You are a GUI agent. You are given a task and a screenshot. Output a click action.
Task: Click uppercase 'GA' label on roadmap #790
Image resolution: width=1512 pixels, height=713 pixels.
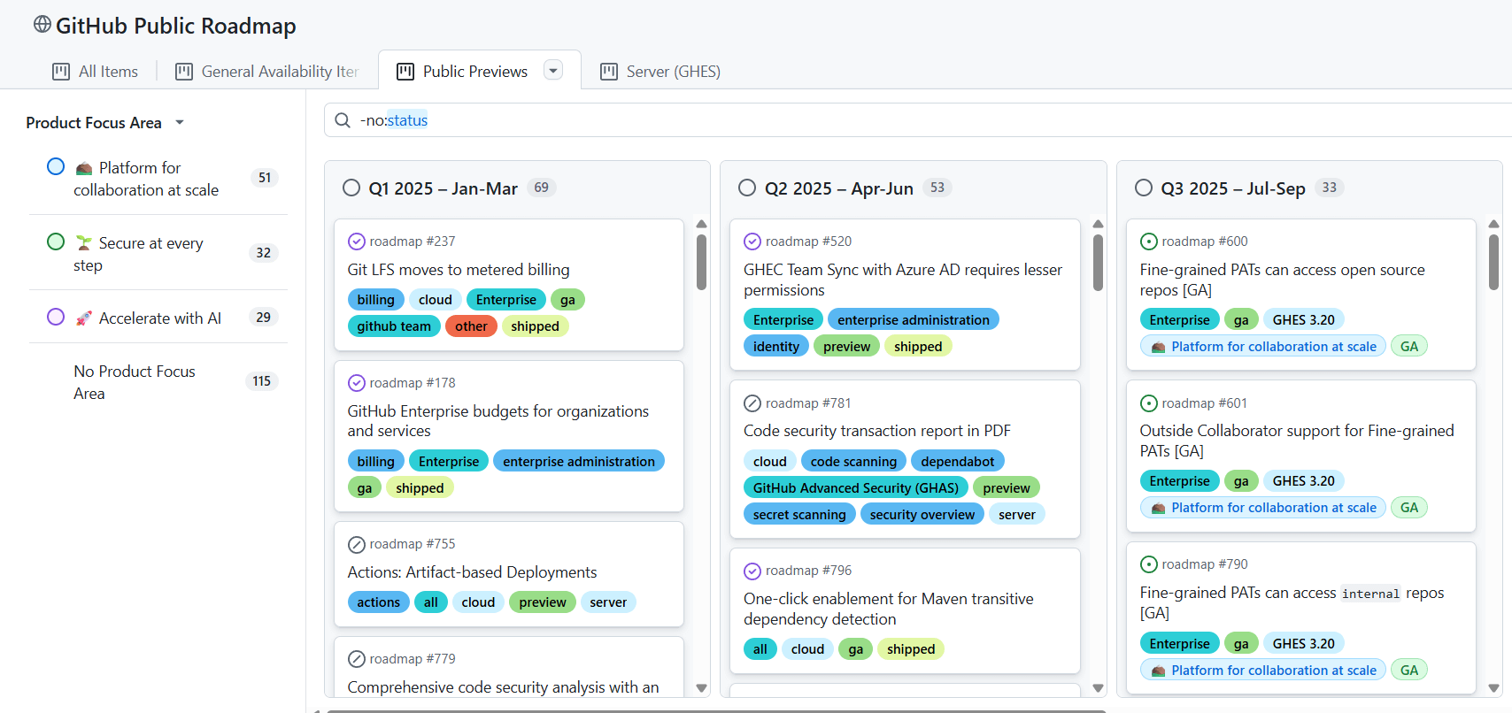pos(1409,671)
